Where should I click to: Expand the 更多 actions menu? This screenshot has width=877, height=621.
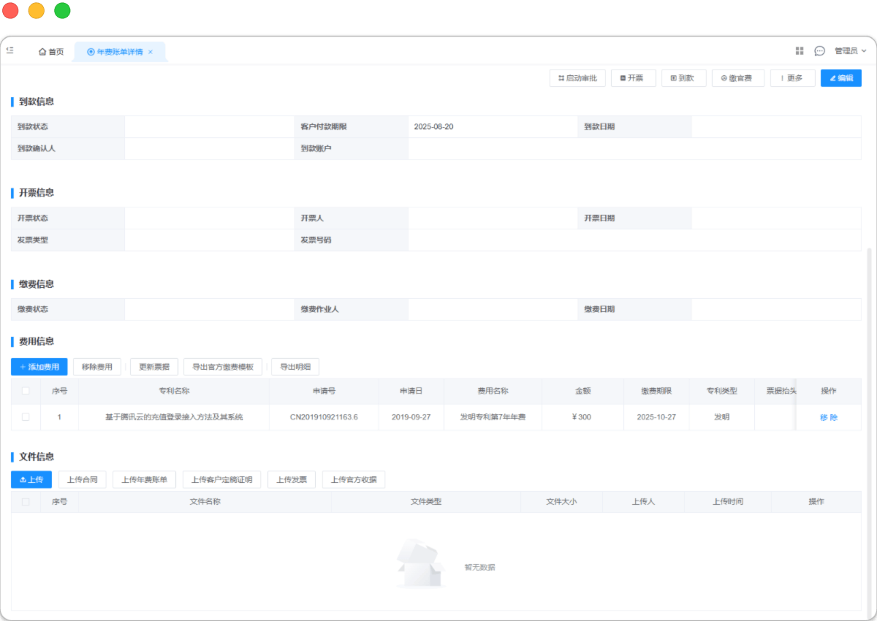coord(792,78)
